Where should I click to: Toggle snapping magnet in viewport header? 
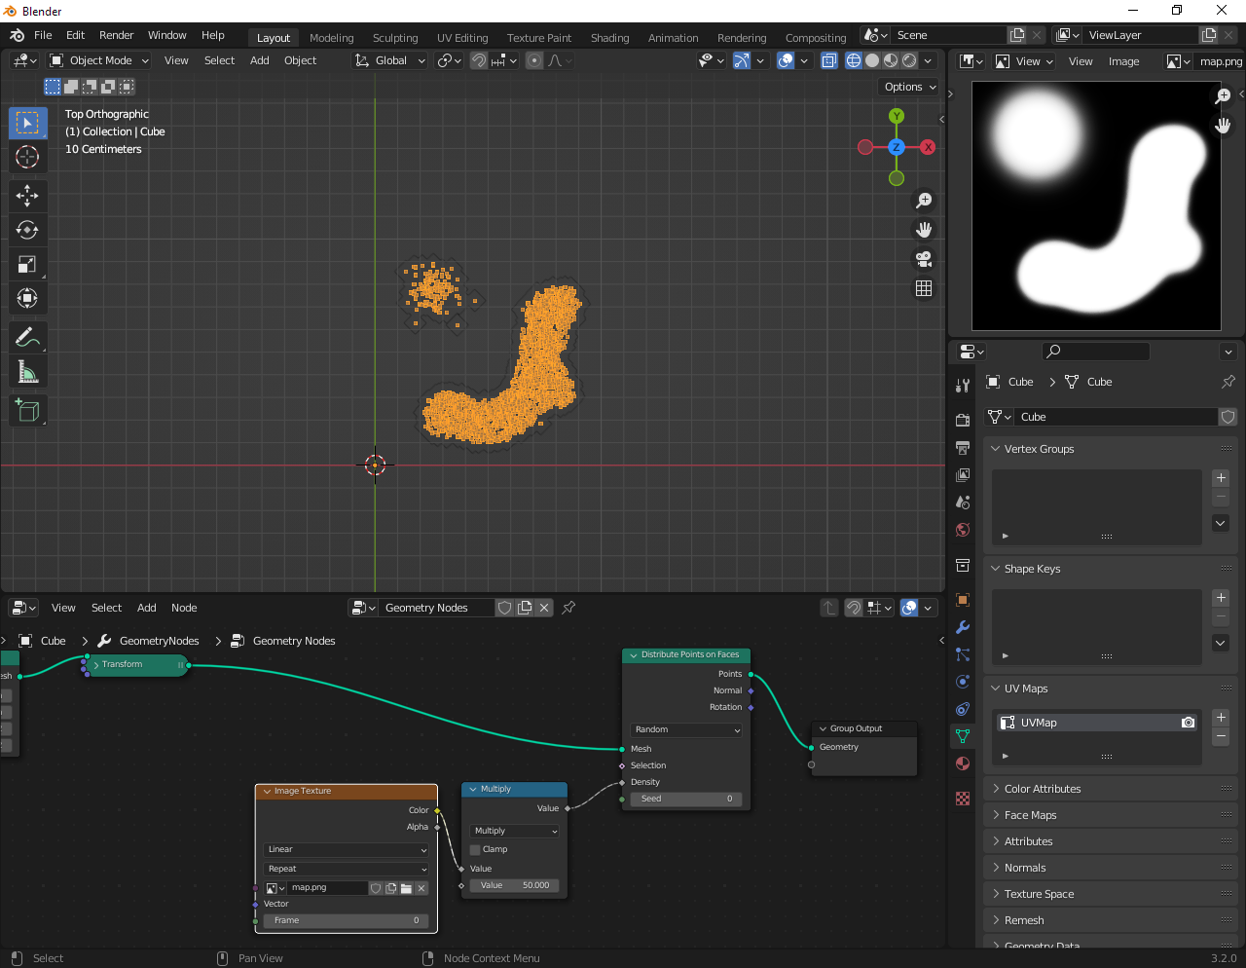(479, 60)
